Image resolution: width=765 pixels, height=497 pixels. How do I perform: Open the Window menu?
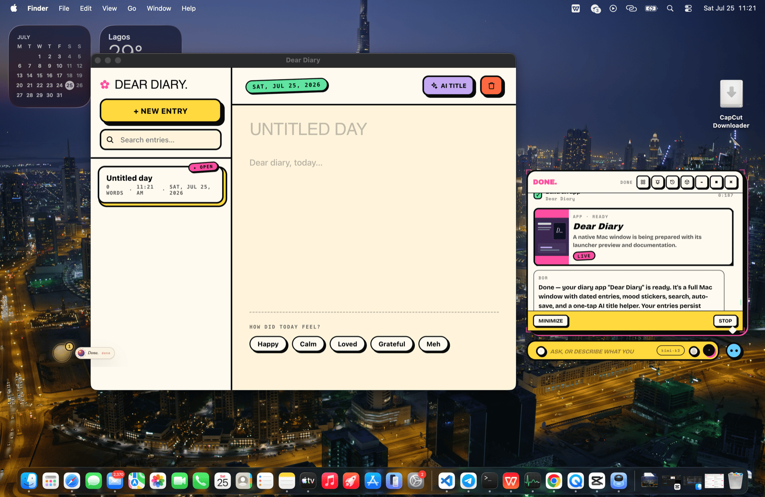pos(159,8)
